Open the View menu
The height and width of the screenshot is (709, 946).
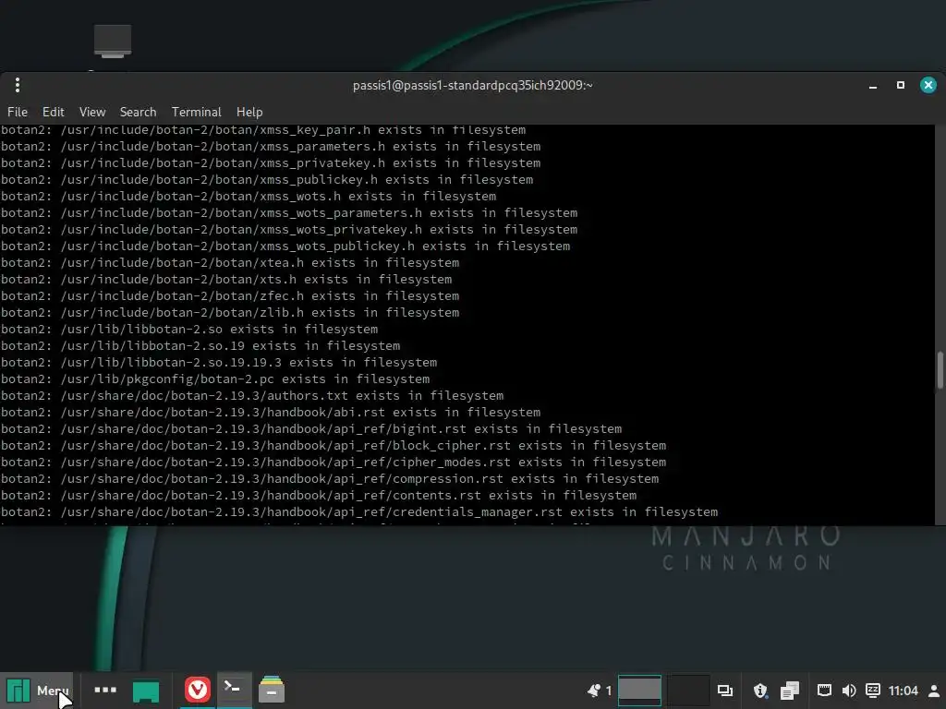(92, 112)
